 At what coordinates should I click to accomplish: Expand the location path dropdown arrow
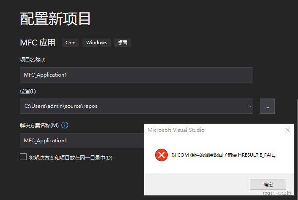coord(250,106)
